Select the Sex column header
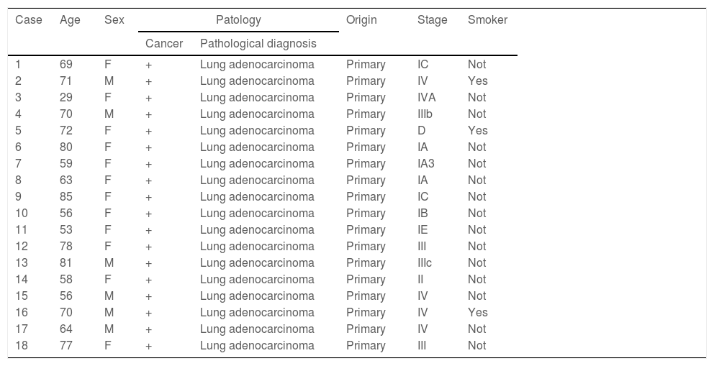Viewport: 714px width, 366px height. [x=114, y=20]
